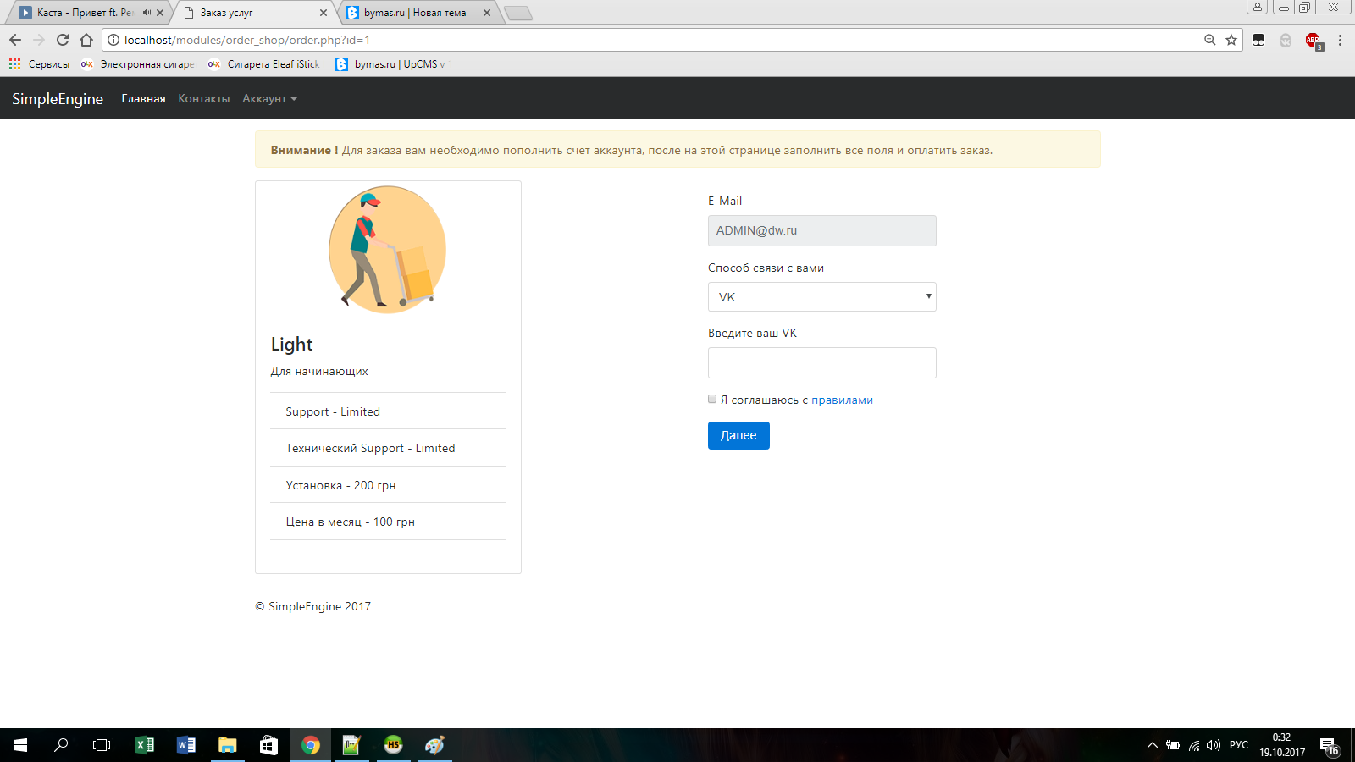This screenshot has width=1355, height=762.
Task: Click the zoom magnifier icon in address bar
Action: click(1209, 40)
